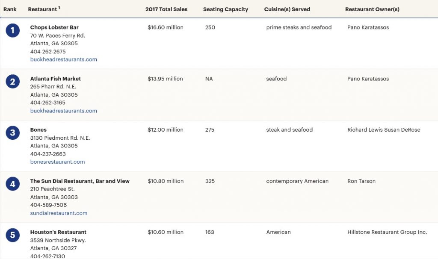Select the Bones restaurant name
The height and width of the screenshot is (259, 438).
[38, 130]
